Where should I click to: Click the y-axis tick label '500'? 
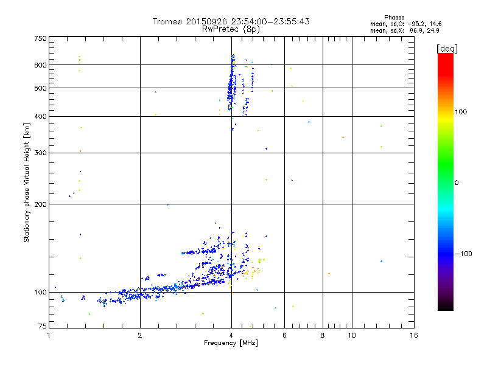(40, 88)
